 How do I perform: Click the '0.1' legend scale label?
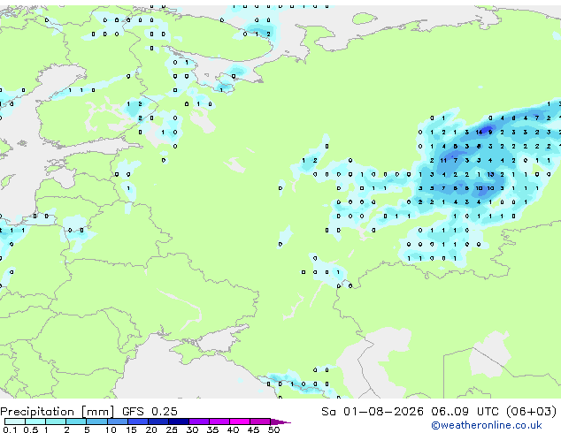[x=10, y=429]
